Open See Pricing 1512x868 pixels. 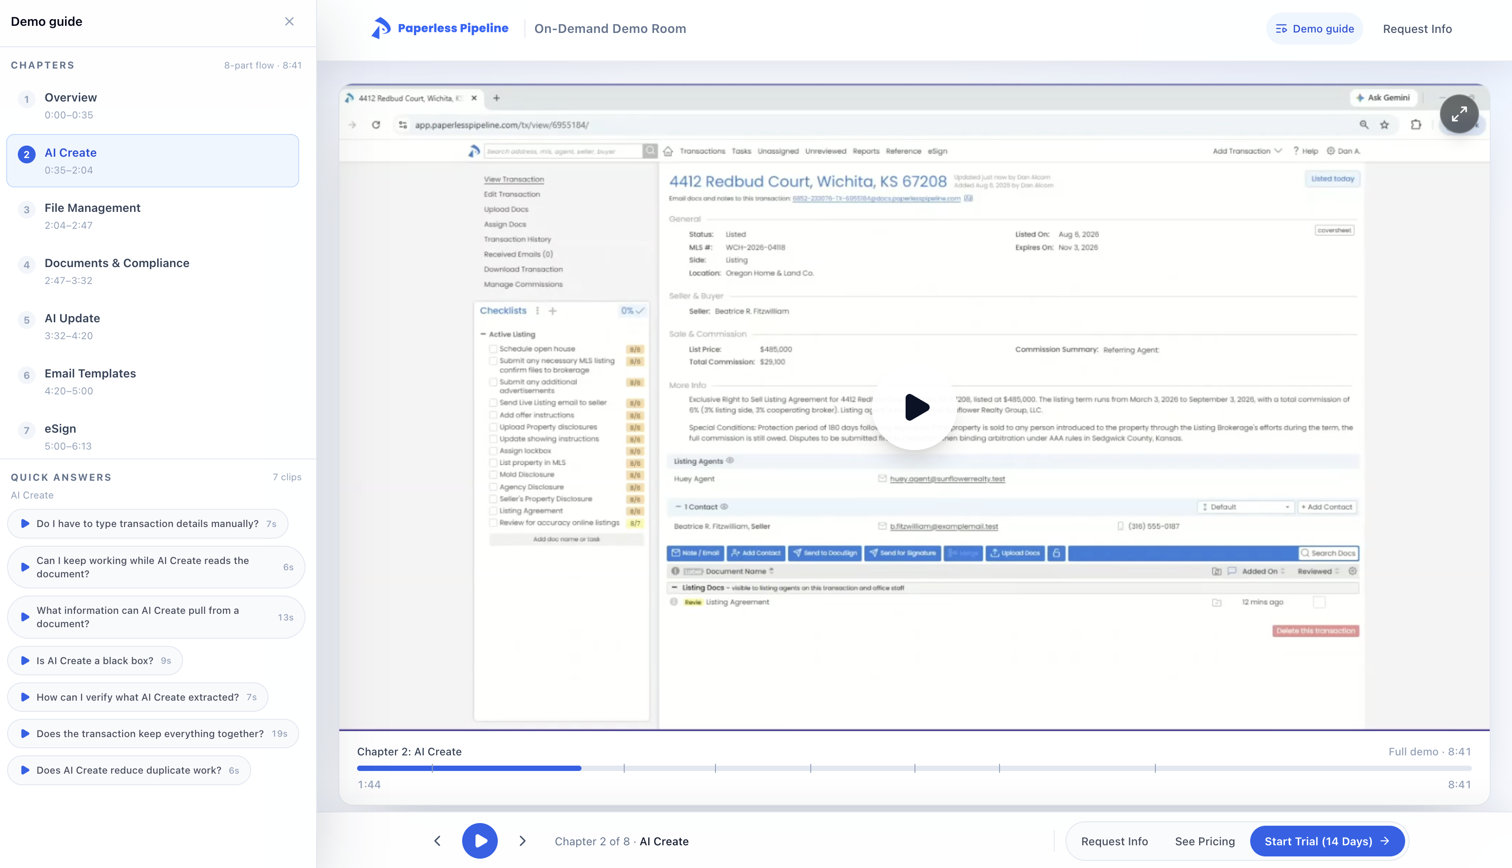(x=1204, y=841)
